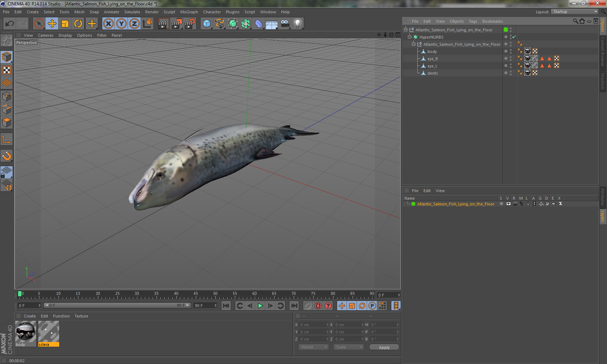Open viewport Display menu
This screenshot has height=364, width=607.
pos(65,35)
